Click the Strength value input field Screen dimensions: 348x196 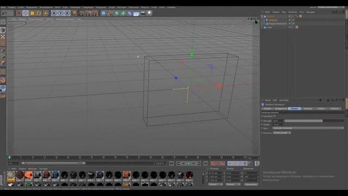(277, 121)
